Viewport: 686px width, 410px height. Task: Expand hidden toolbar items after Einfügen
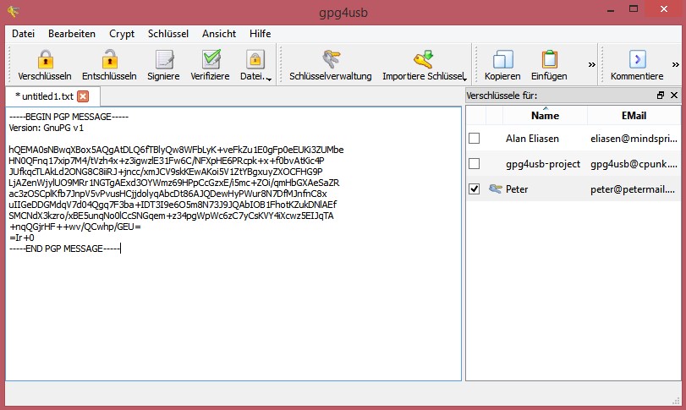pos(591,64)
